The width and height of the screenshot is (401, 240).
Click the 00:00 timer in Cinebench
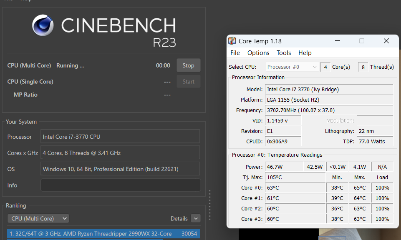pyautogui.click(x=163, y=65)
